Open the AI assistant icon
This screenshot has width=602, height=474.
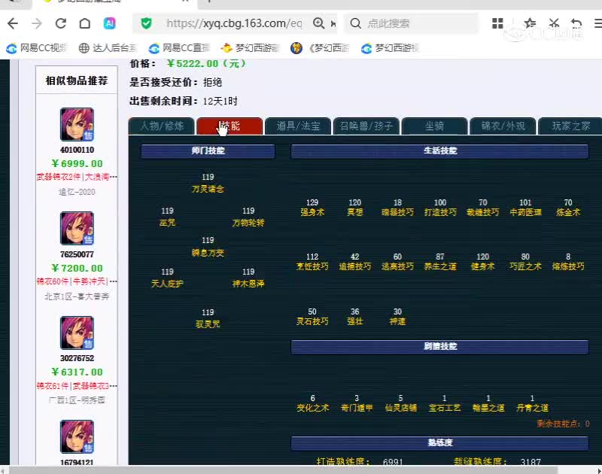(110, 24)
